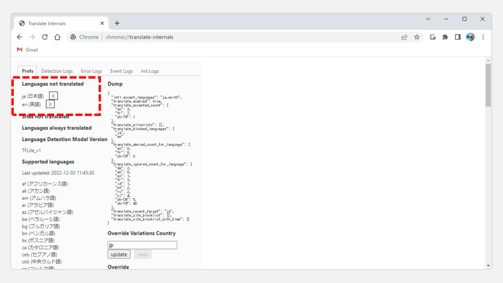Open the Extensions puzzle icon
The height and width of the screenshot is (283, 503).
click(x=445, y=37)
